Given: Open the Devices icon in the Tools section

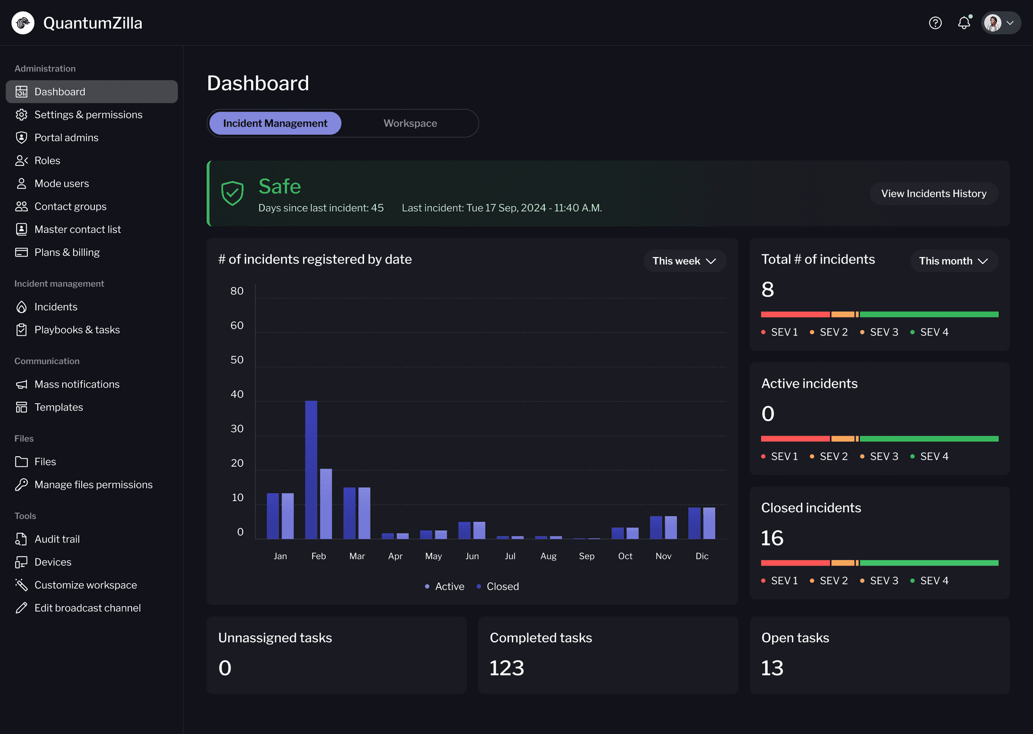Looking at the screenshot, I should pyautogui.click(x=21, y=562).
